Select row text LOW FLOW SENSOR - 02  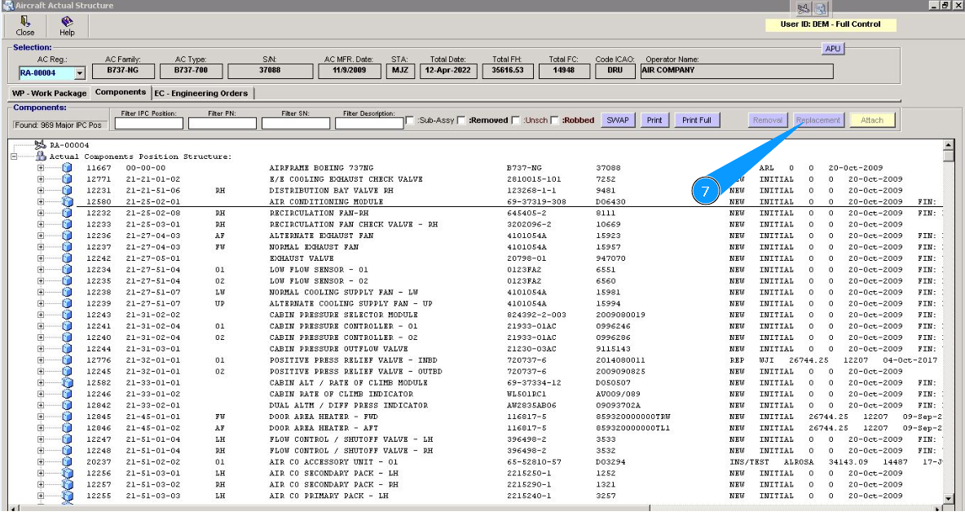pos(319,280)
